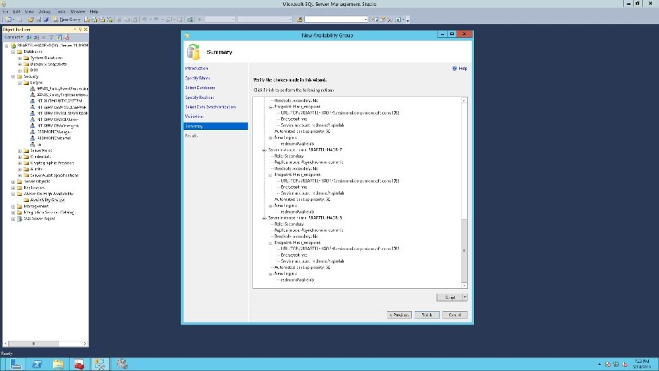
Task: Expand the Server Objects node
Action: pos(13,182)
